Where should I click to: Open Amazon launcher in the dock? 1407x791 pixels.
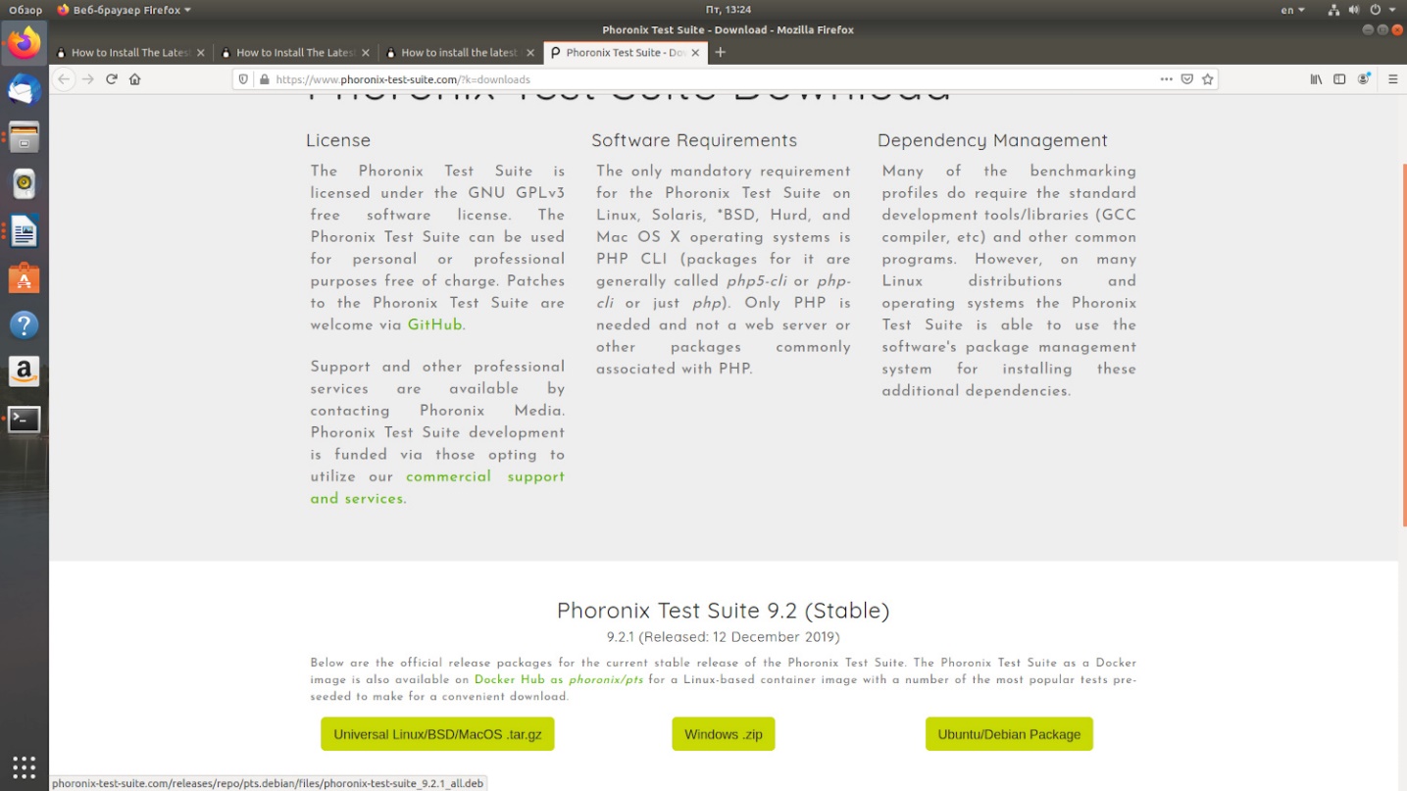pos(25,372)
